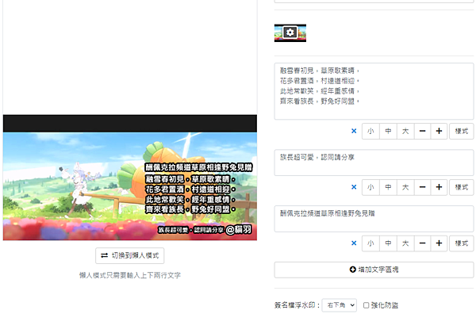Select the @貓羽 watermark on the preview
This screenshot has height=314, width=476.
point(239,230)
